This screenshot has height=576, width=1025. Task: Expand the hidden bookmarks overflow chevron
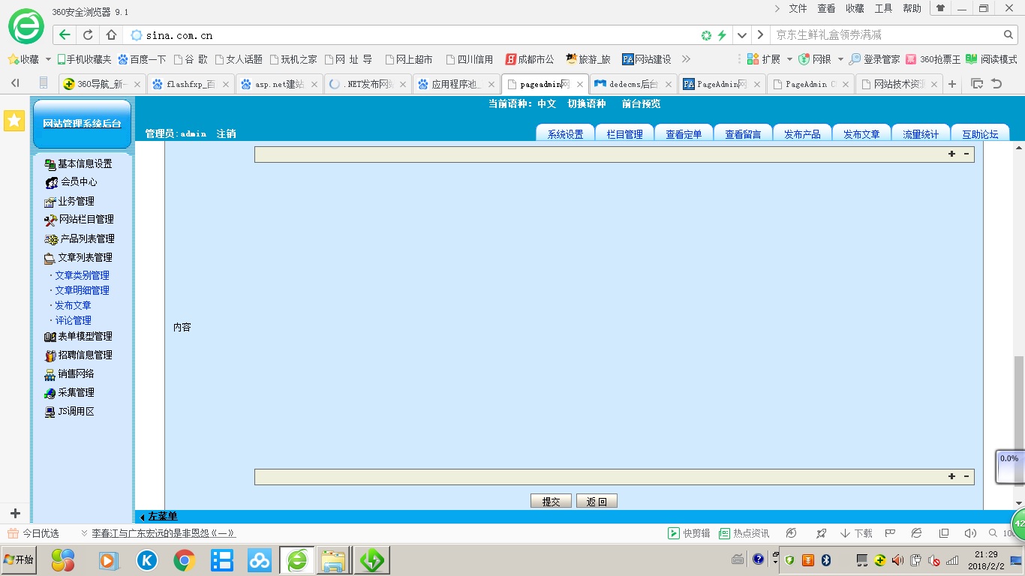[685, 59]
